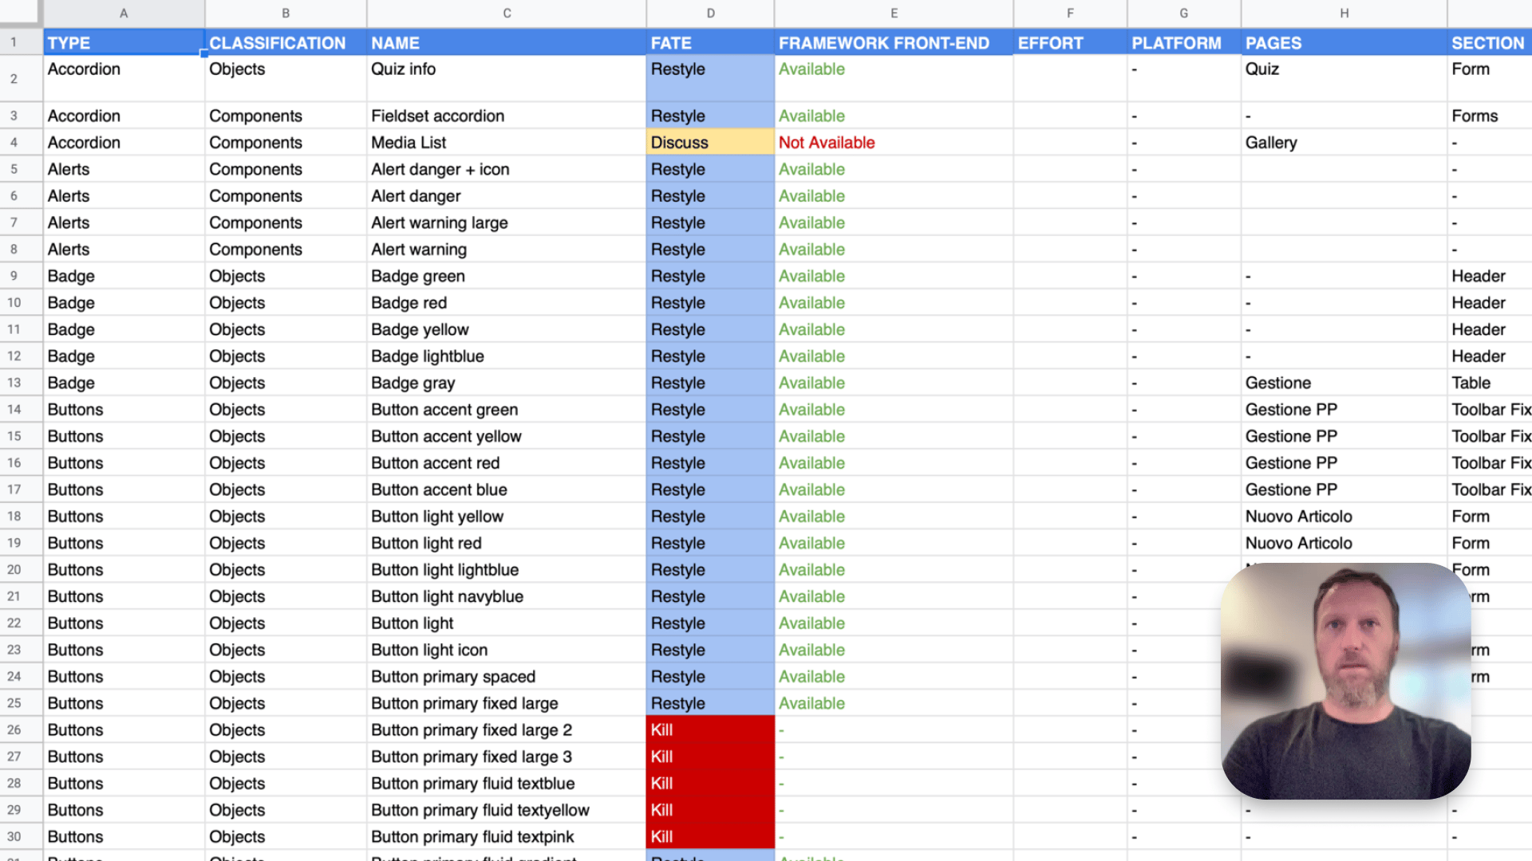Screen dimensions: 1532x861
Task: Click the EFFORT header cell
Action: tap(1070, 43)
